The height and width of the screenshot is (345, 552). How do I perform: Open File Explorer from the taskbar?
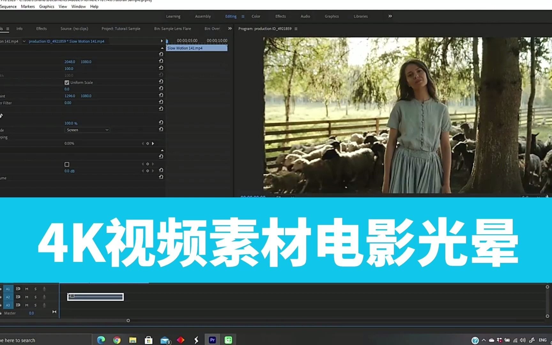[x=133, y=340]
